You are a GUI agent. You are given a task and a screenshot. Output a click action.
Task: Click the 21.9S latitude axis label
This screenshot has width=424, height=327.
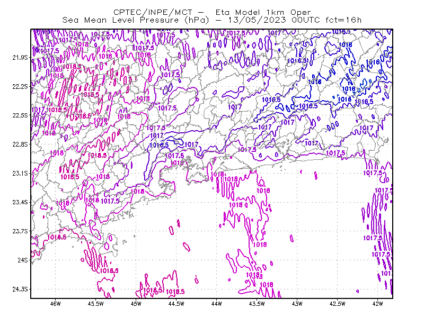point(20,58)
